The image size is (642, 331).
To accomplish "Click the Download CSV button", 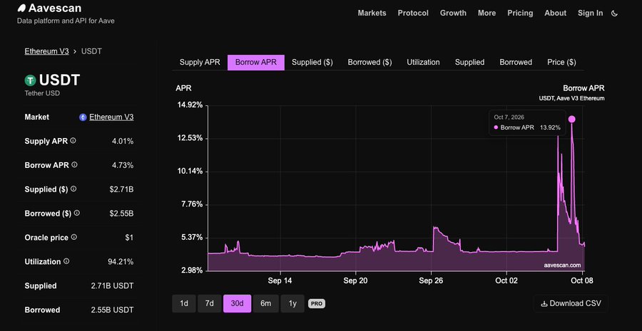I will (571, 304).
